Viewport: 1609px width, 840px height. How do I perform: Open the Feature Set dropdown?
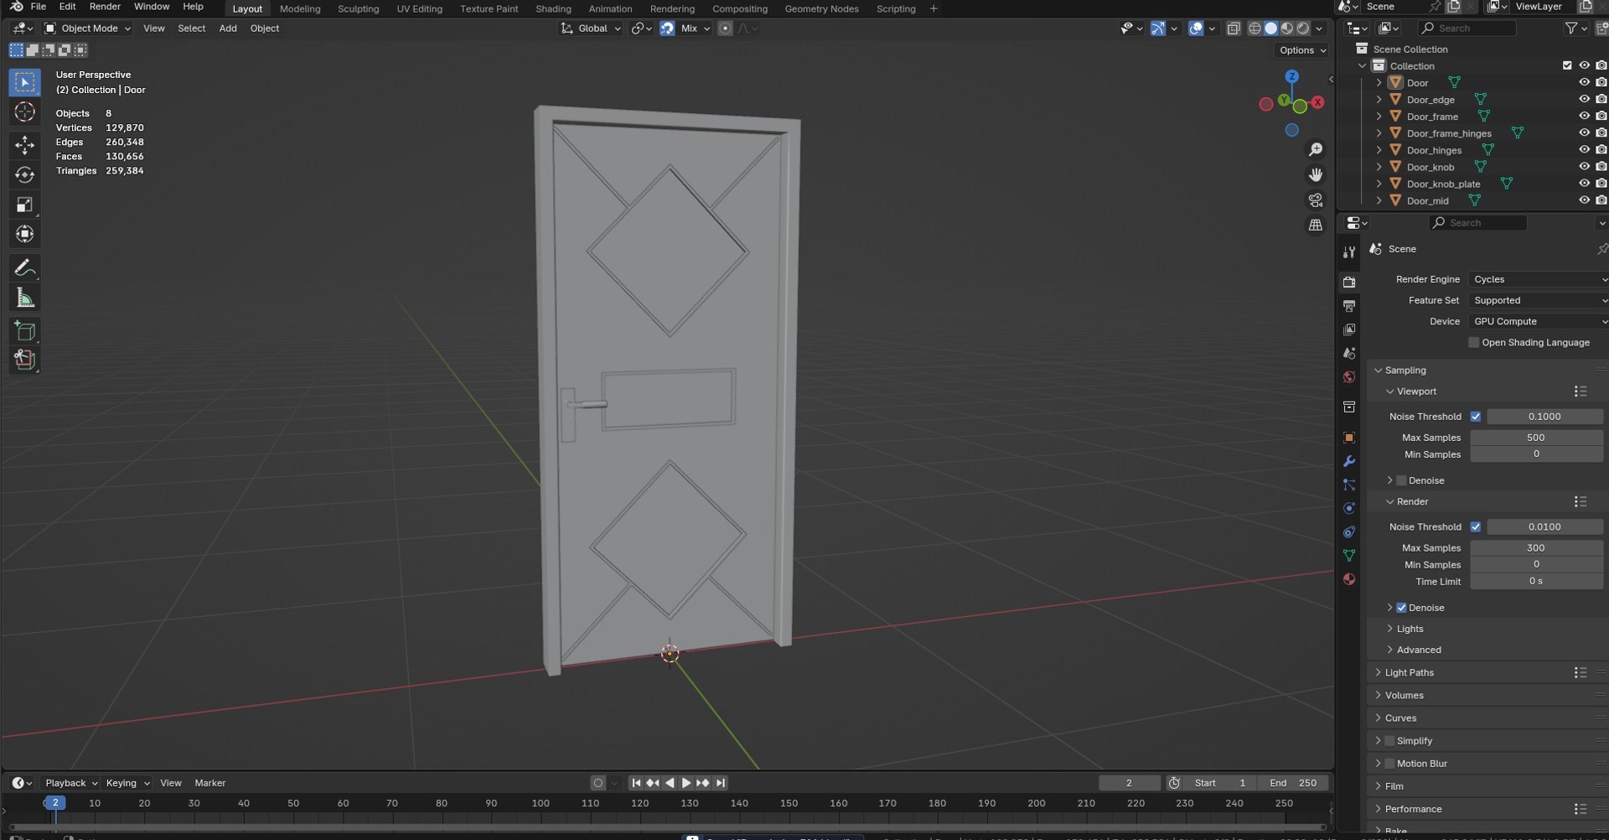pyautogui.click(x=1538, y=300)
